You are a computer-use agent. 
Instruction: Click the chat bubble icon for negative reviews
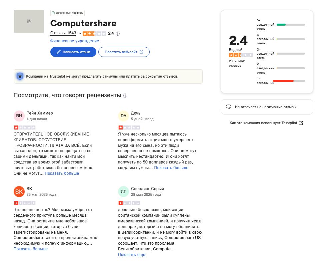point(229,107)
